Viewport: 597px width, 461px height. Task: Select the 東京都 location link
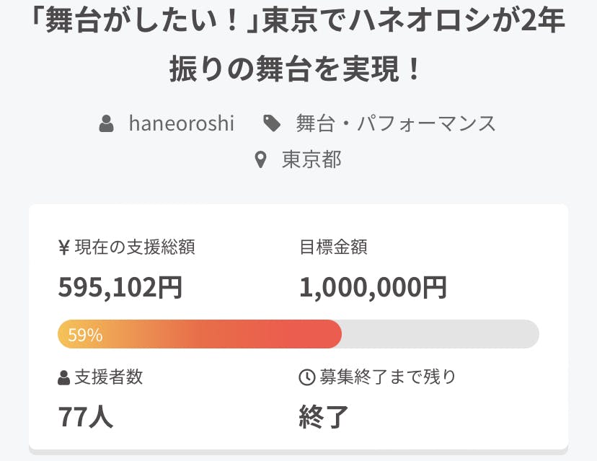click(x=311, y=159)
